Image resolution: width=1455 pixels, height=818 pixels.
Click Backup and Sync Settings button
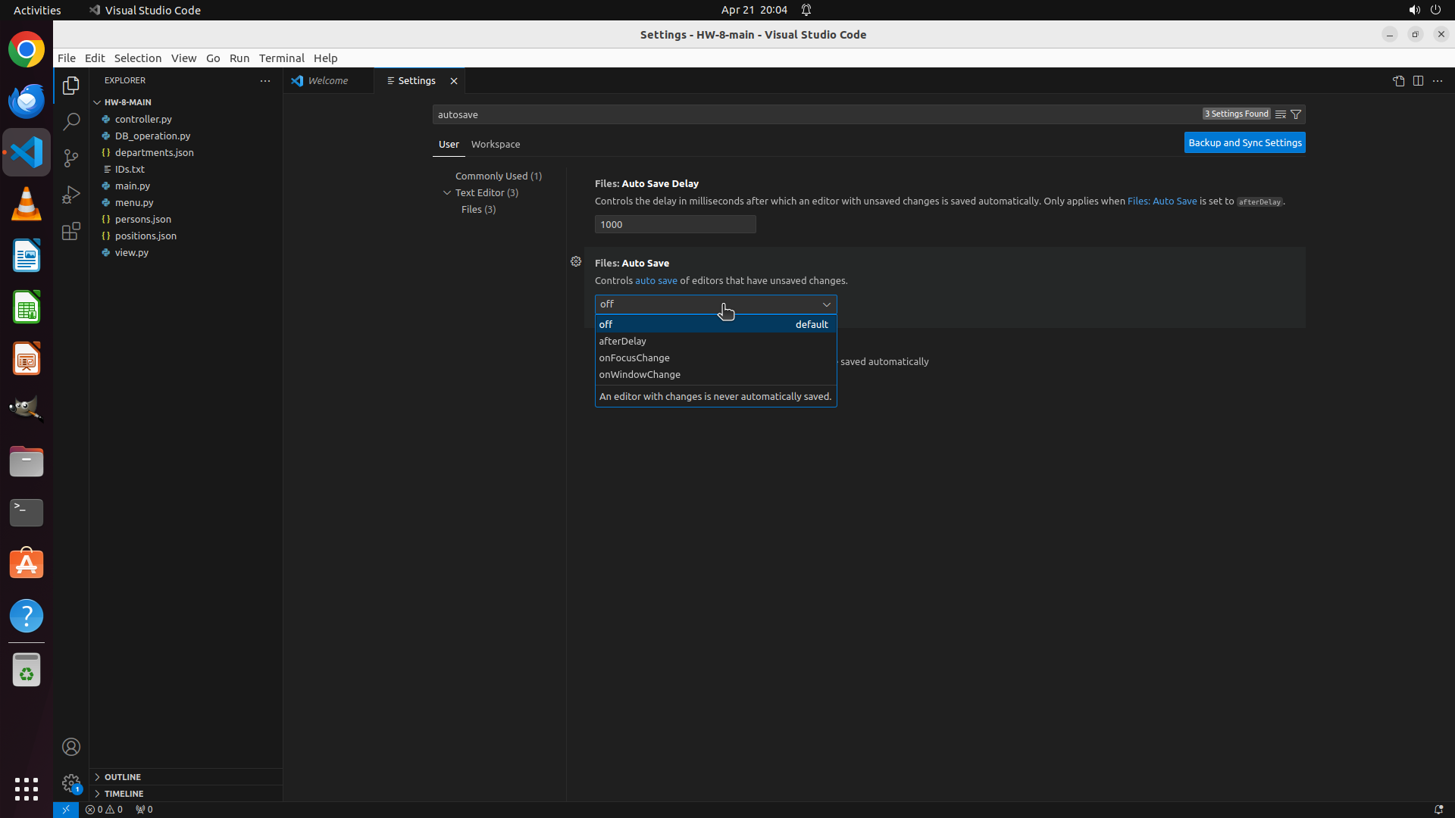(1244, 142)
